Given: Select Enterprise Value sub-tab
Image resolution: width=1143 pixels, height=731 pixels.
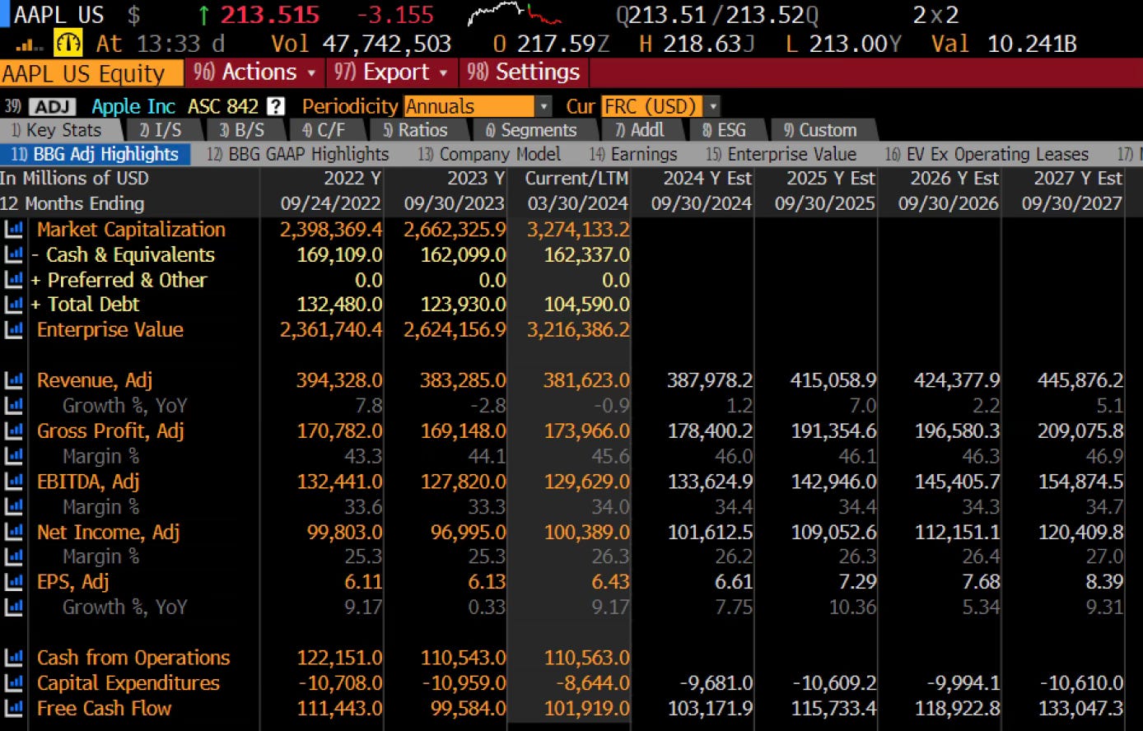Looking at the screenshot, I should pyautogui.click(x=781, y=154).
